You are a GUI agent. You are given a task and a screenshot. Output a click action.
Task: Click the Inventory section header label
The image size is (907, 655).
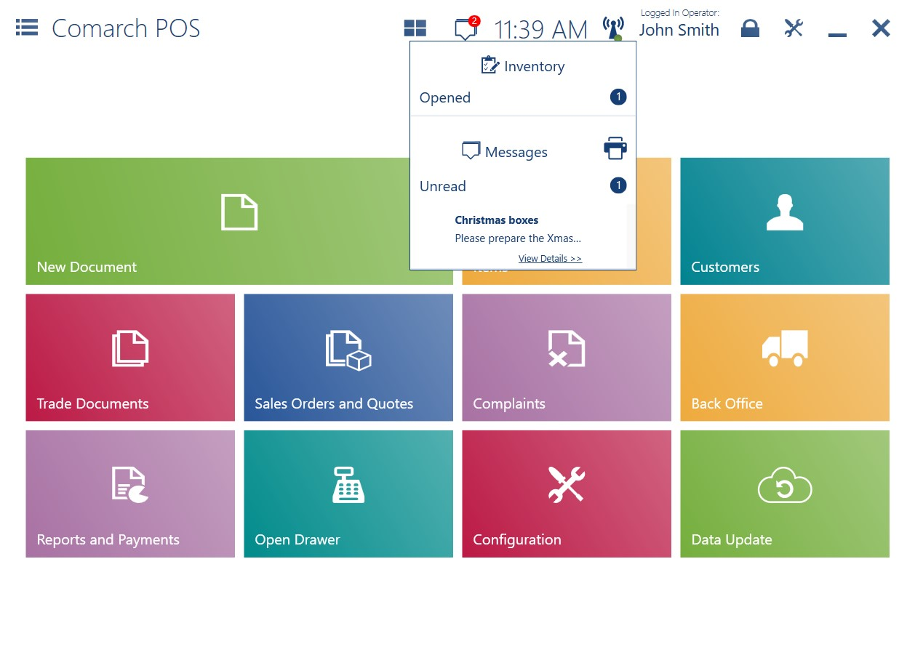point(535,66)
